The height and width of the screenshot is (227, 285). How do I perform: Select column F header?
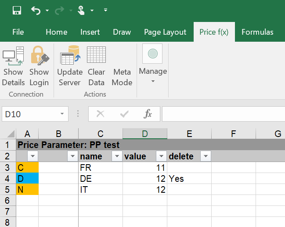[234, 134]
